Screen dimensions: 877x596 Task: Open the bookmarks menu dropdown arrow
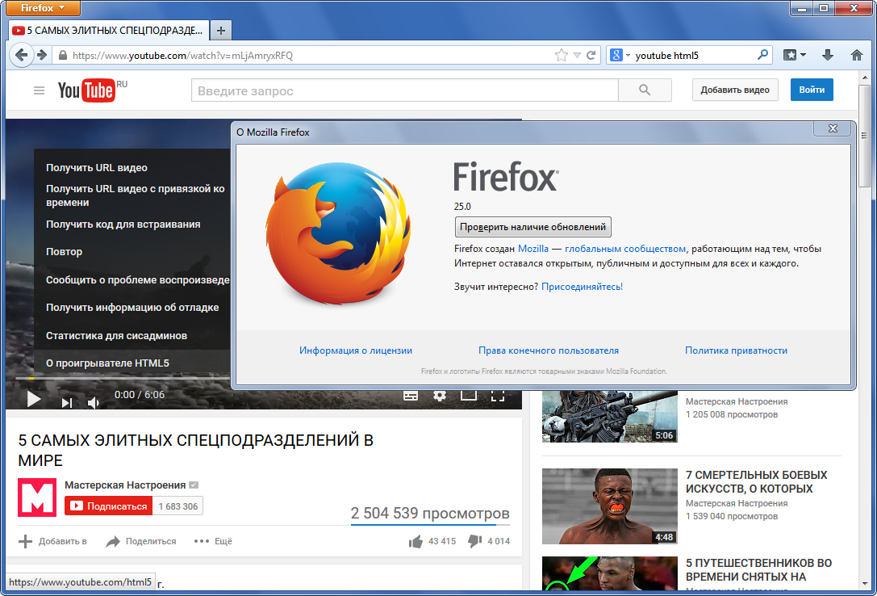803,55
